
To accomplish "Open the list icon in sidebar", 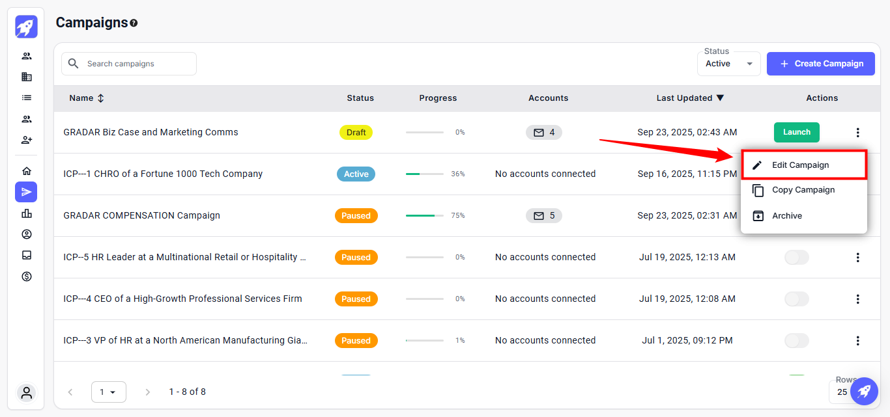I will point(27,98).
